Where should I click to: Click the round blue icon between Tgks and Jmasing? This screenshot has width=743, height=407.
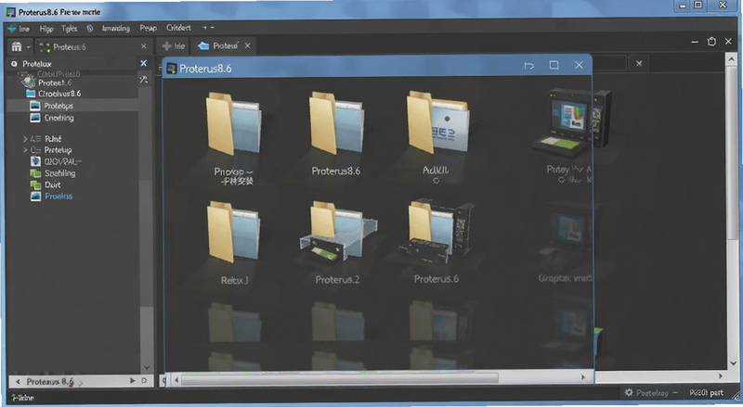click(x=89, y=29)
